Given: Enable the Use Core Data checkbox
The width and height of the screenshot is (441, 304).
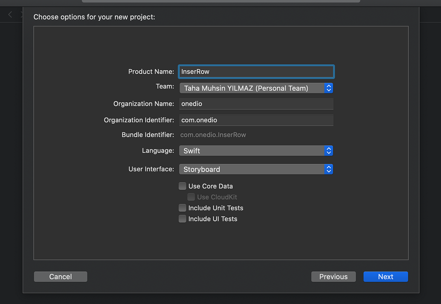Looking at the screenshot, I should coord(182,186).
